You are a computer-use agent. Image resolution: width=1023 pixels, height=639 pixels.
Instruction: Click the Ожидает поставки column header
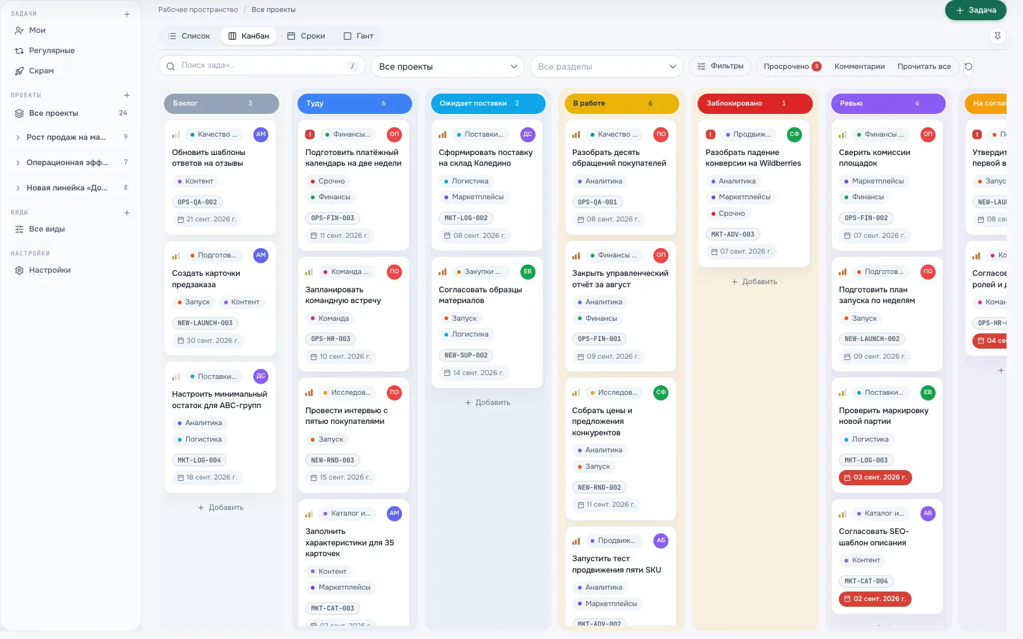tap(488, 103)
